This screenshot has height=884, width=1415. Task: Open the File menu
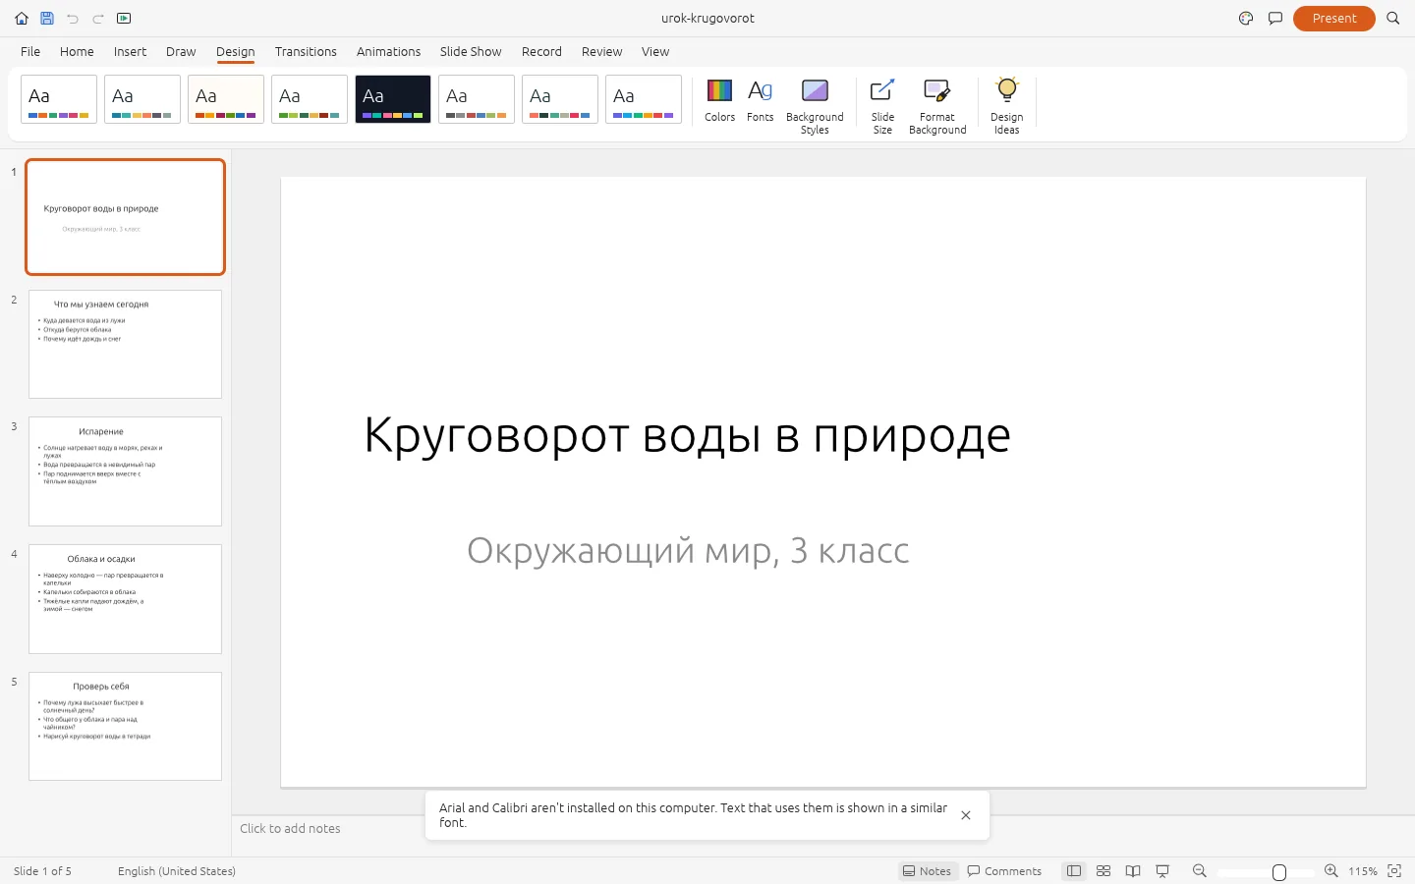click(30, 52)
